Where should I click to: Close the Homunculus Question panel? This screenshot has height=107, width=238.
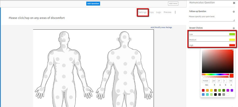(234, 3)
